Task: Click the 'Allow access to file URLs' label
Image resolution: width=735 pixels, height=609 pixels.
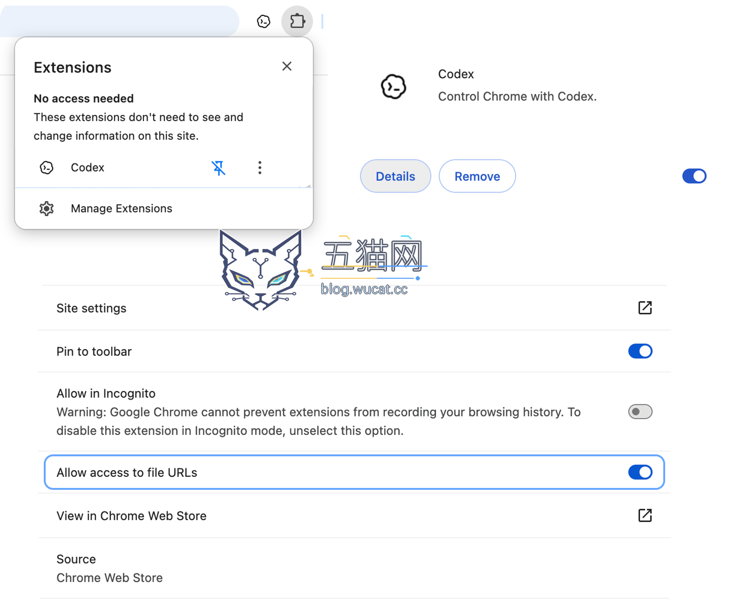Action: (127, 473)
